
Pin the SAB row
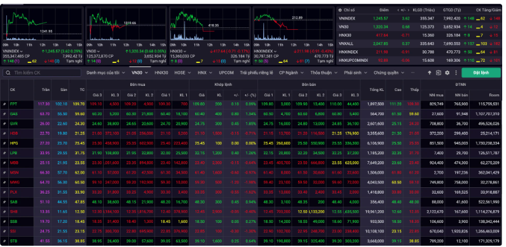(x=4, y=202)
